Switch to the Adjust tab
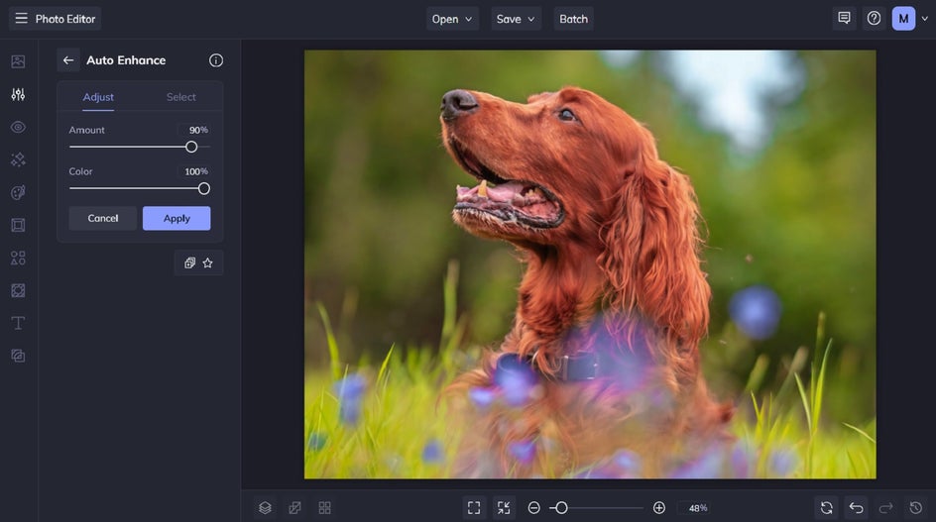936x522 pixels. 98,97
